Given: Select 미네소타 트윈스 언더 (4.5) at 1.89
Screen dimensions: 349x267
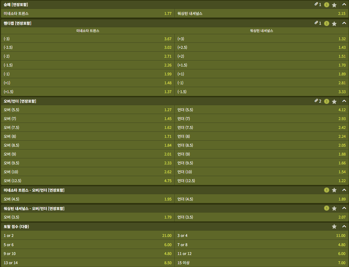Looking at the screenshot, I should pyautogui.click(x=262, y=199).
